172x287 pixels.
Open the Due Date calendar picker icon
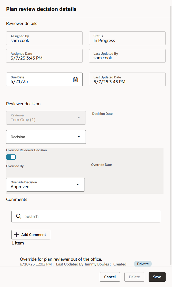point(75,79)
